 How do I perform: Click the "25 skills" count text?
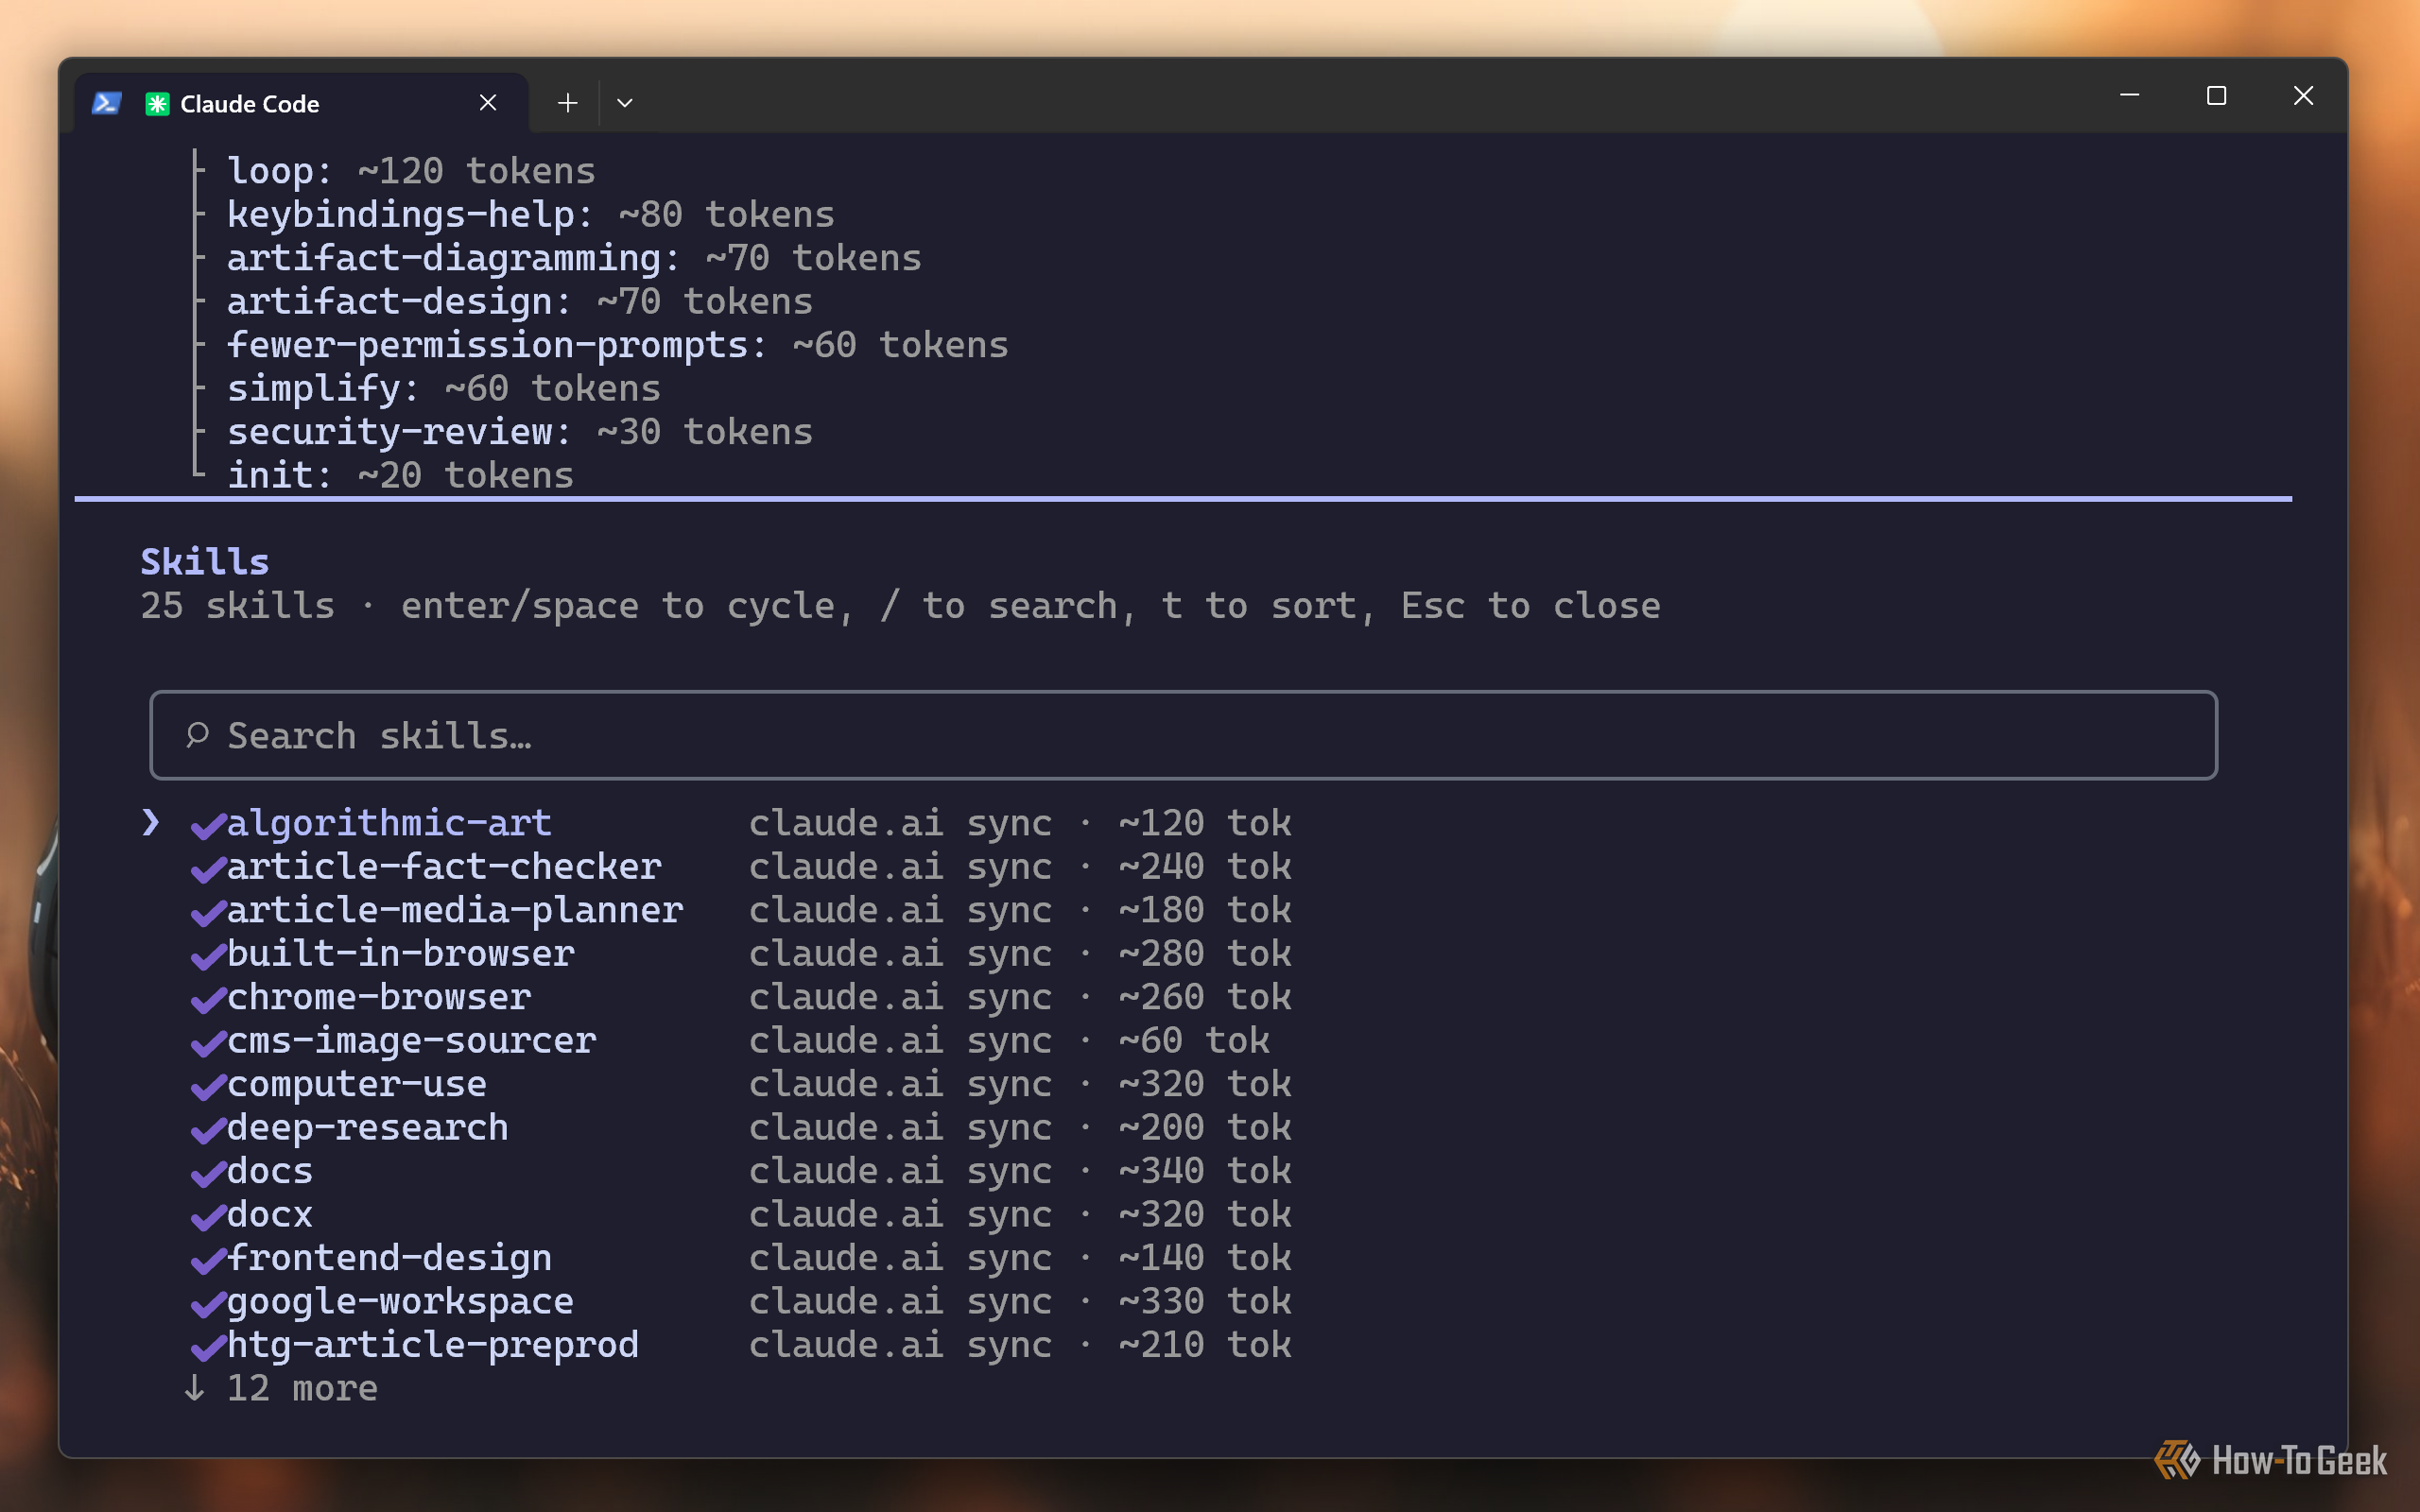pyautogui.click(x=237, y=605)
